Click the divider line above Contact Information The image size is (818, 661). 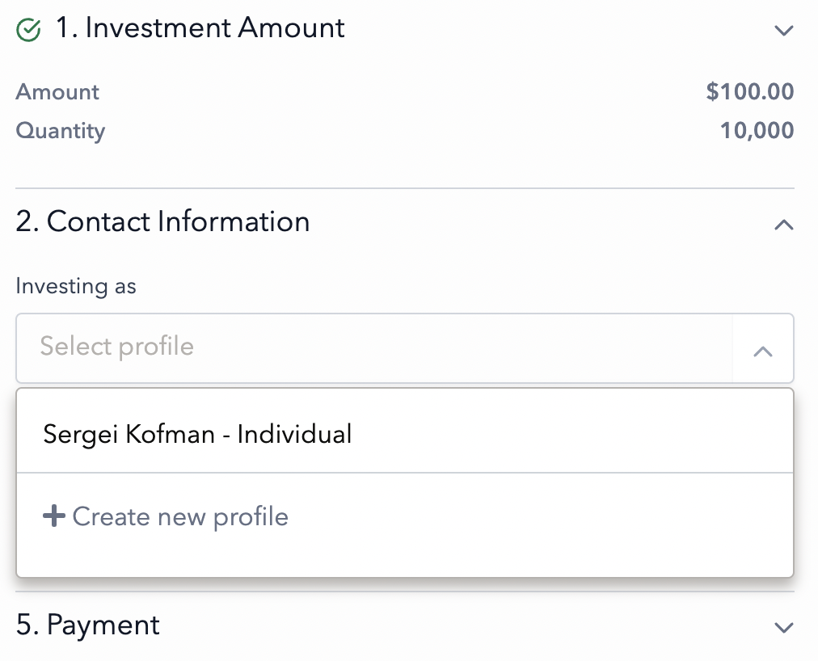404,188
